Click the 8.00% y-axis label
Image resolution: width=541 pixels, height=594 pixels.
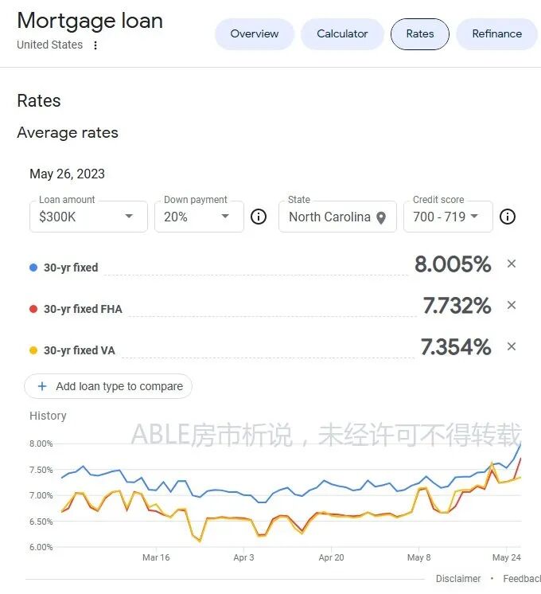(41, 444)
